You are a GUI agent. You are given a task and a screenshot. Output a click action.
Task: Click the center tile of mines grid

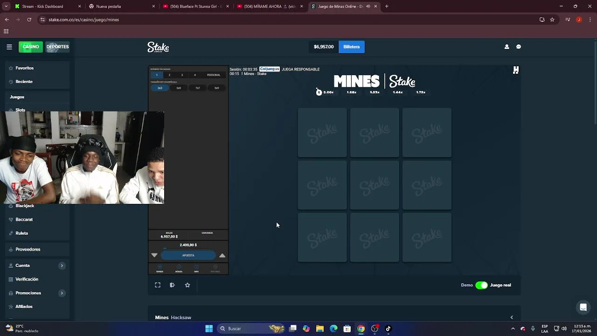(375, 185)
